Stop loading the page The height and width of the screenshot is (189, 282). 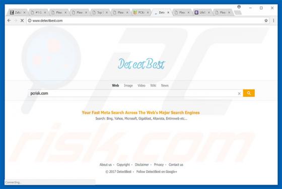click(22, 21)
